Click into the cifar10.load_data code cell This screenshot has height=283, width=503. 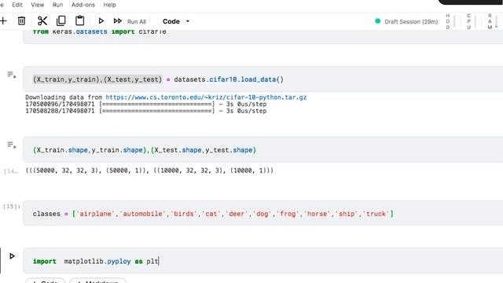click(x=263, y=79)
